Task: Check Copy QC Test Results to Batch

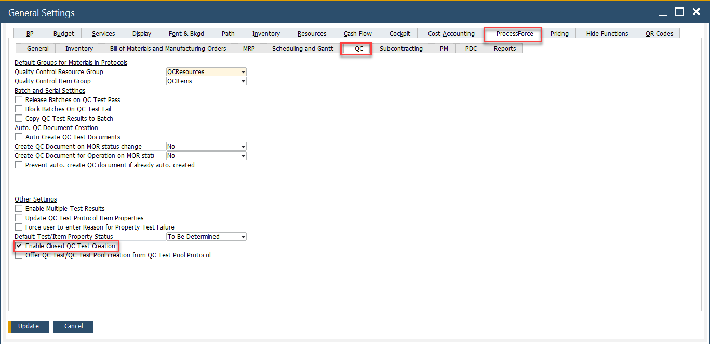Action: coord(19,119)
